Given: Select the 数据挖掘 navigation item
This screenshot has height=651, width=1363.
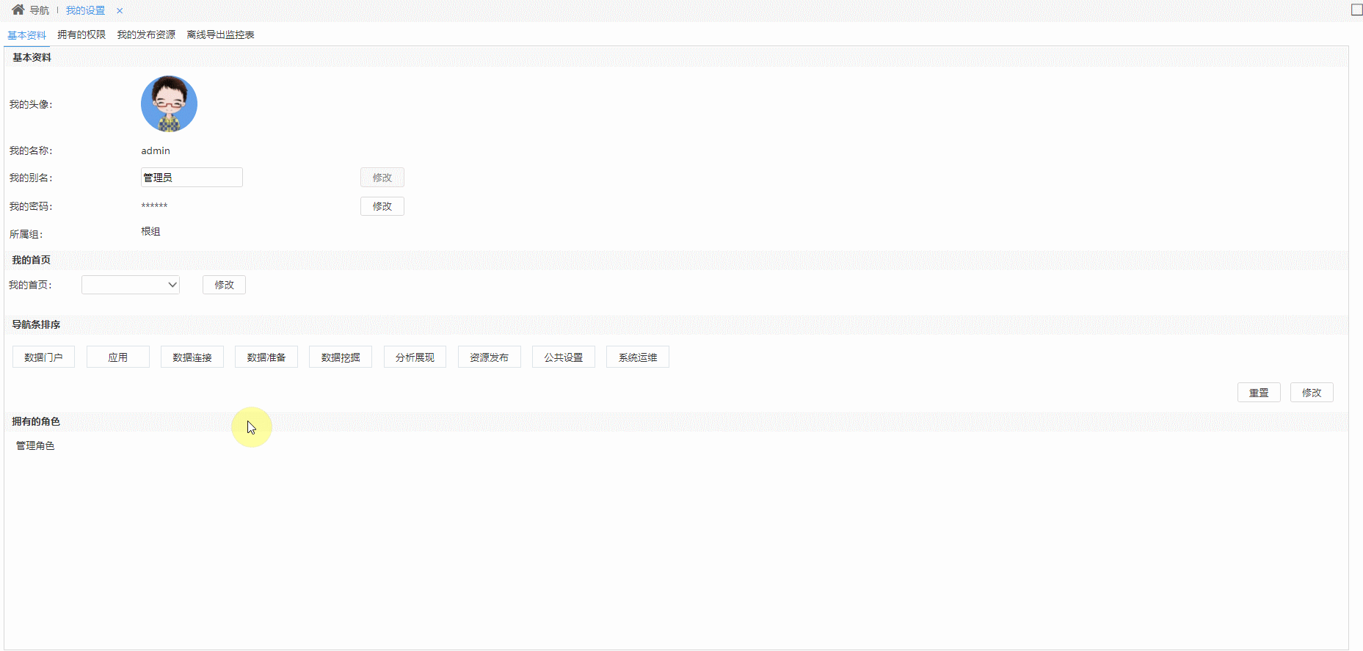Looking at the screenshot, I should coord(341,357).
